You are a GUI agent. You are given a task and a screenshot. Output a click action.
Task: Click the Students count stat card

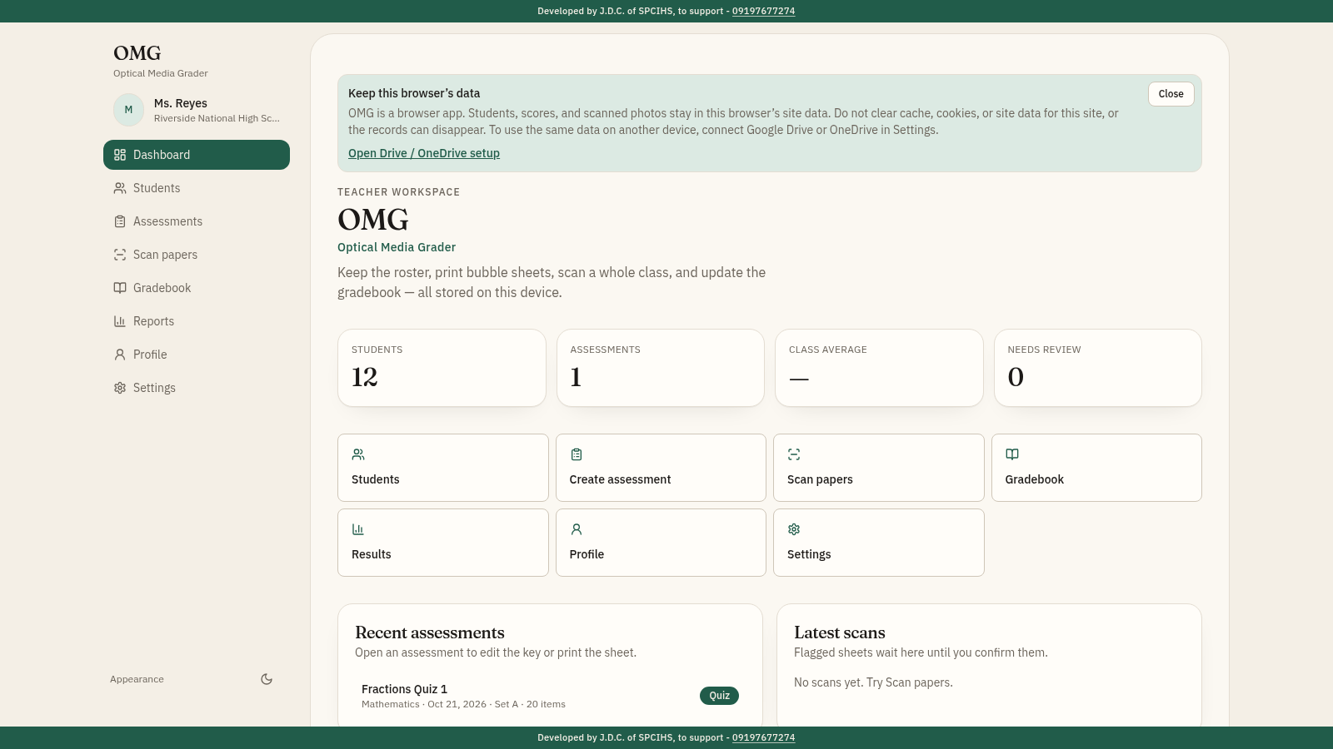click(442, 368)
